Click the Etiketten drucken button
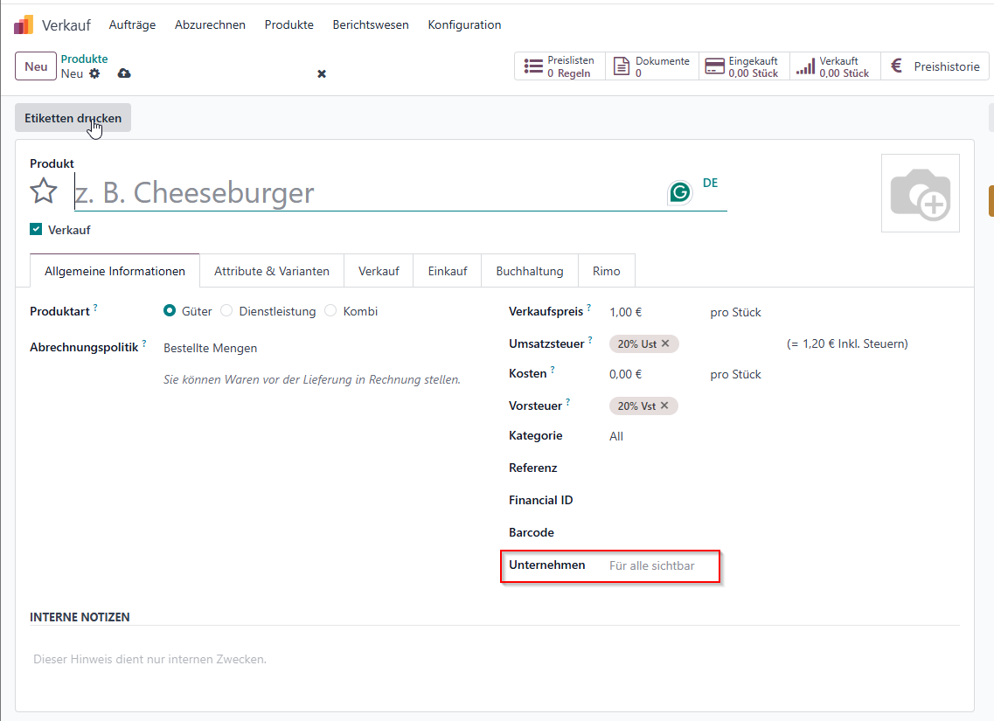994x721 pixels. pos(73,118)
